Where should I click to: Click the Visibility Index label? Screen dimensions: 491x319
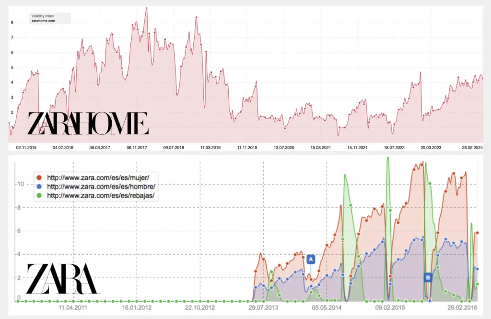click(43, 16)
